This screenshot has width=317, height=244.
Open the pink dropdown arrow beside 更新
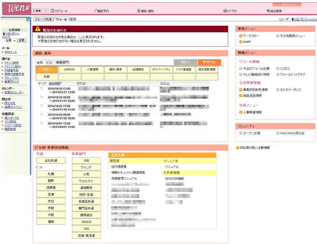pos(46,11)
